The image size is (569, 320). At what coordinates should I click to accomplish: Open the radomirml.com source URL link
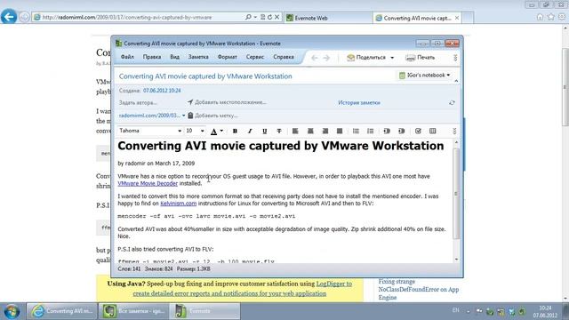(149, 116)
